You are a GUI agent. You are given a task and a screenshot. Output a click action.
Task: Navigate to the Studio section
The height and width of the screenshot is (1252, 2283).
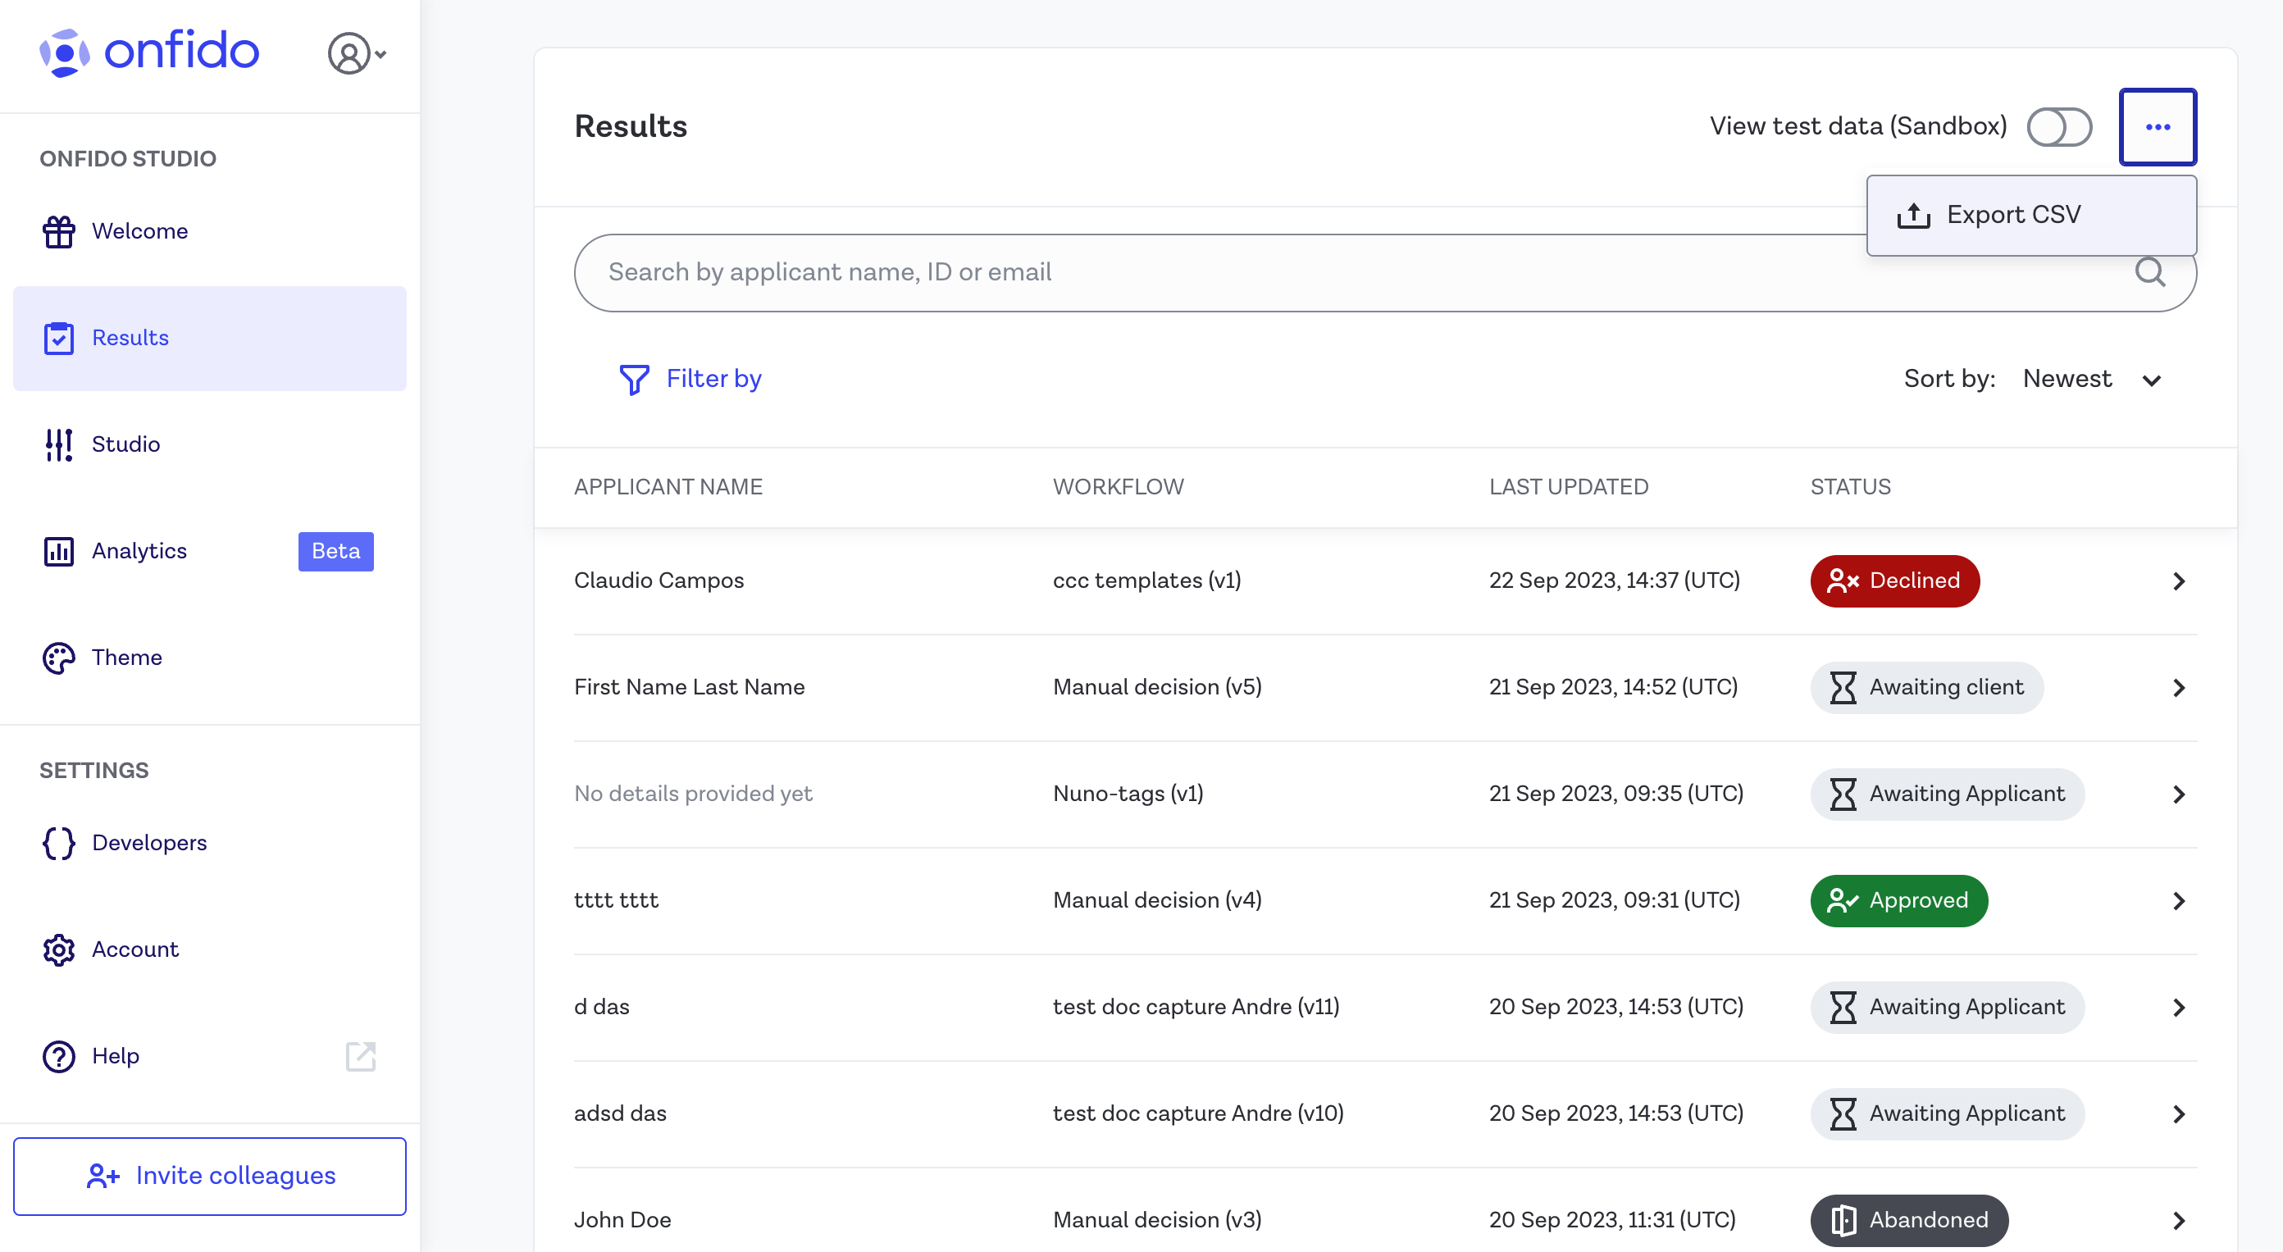pos(125,444)
